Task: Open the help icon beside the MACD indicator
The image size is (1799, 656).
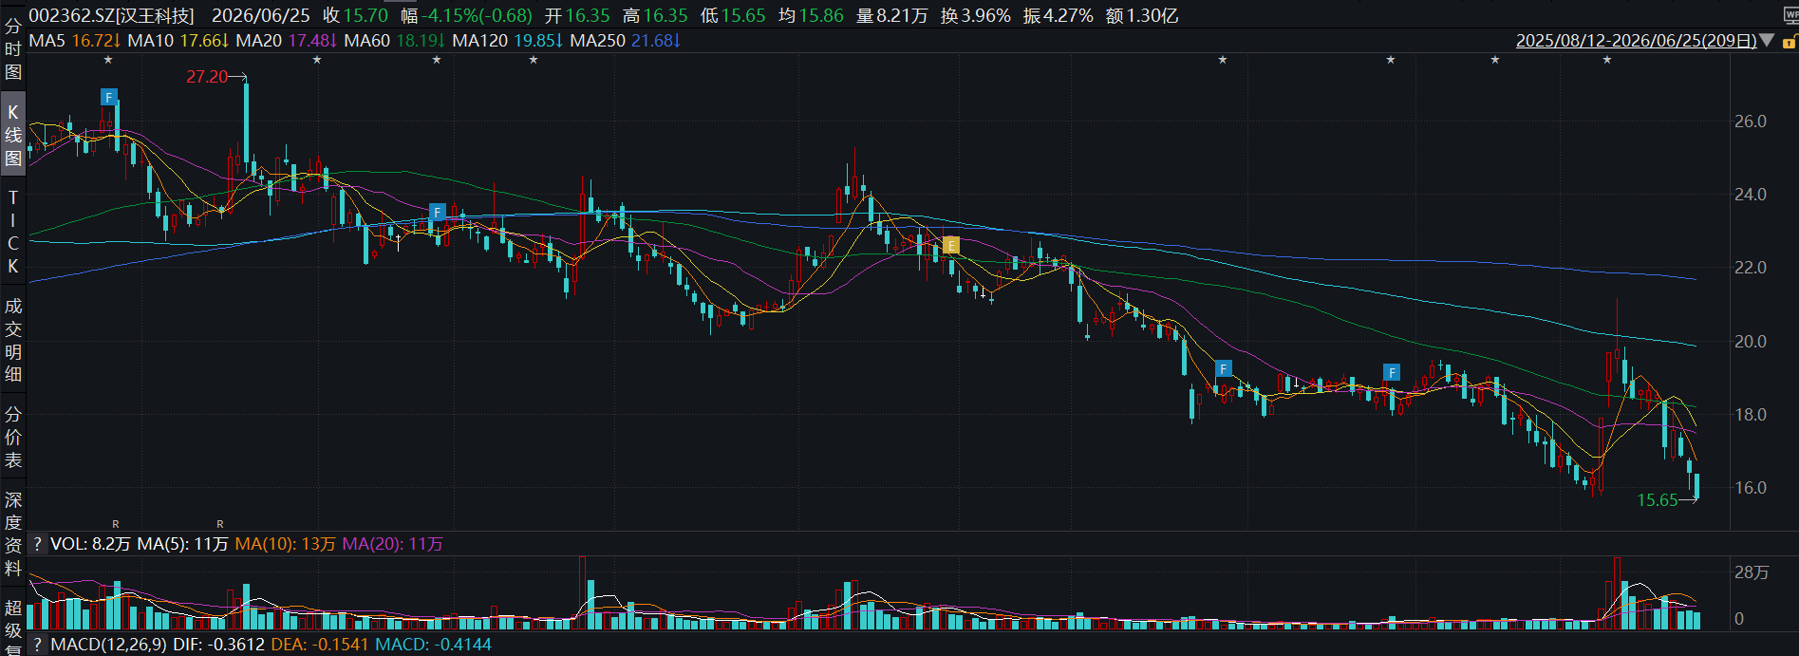Action: pos(37,645)
